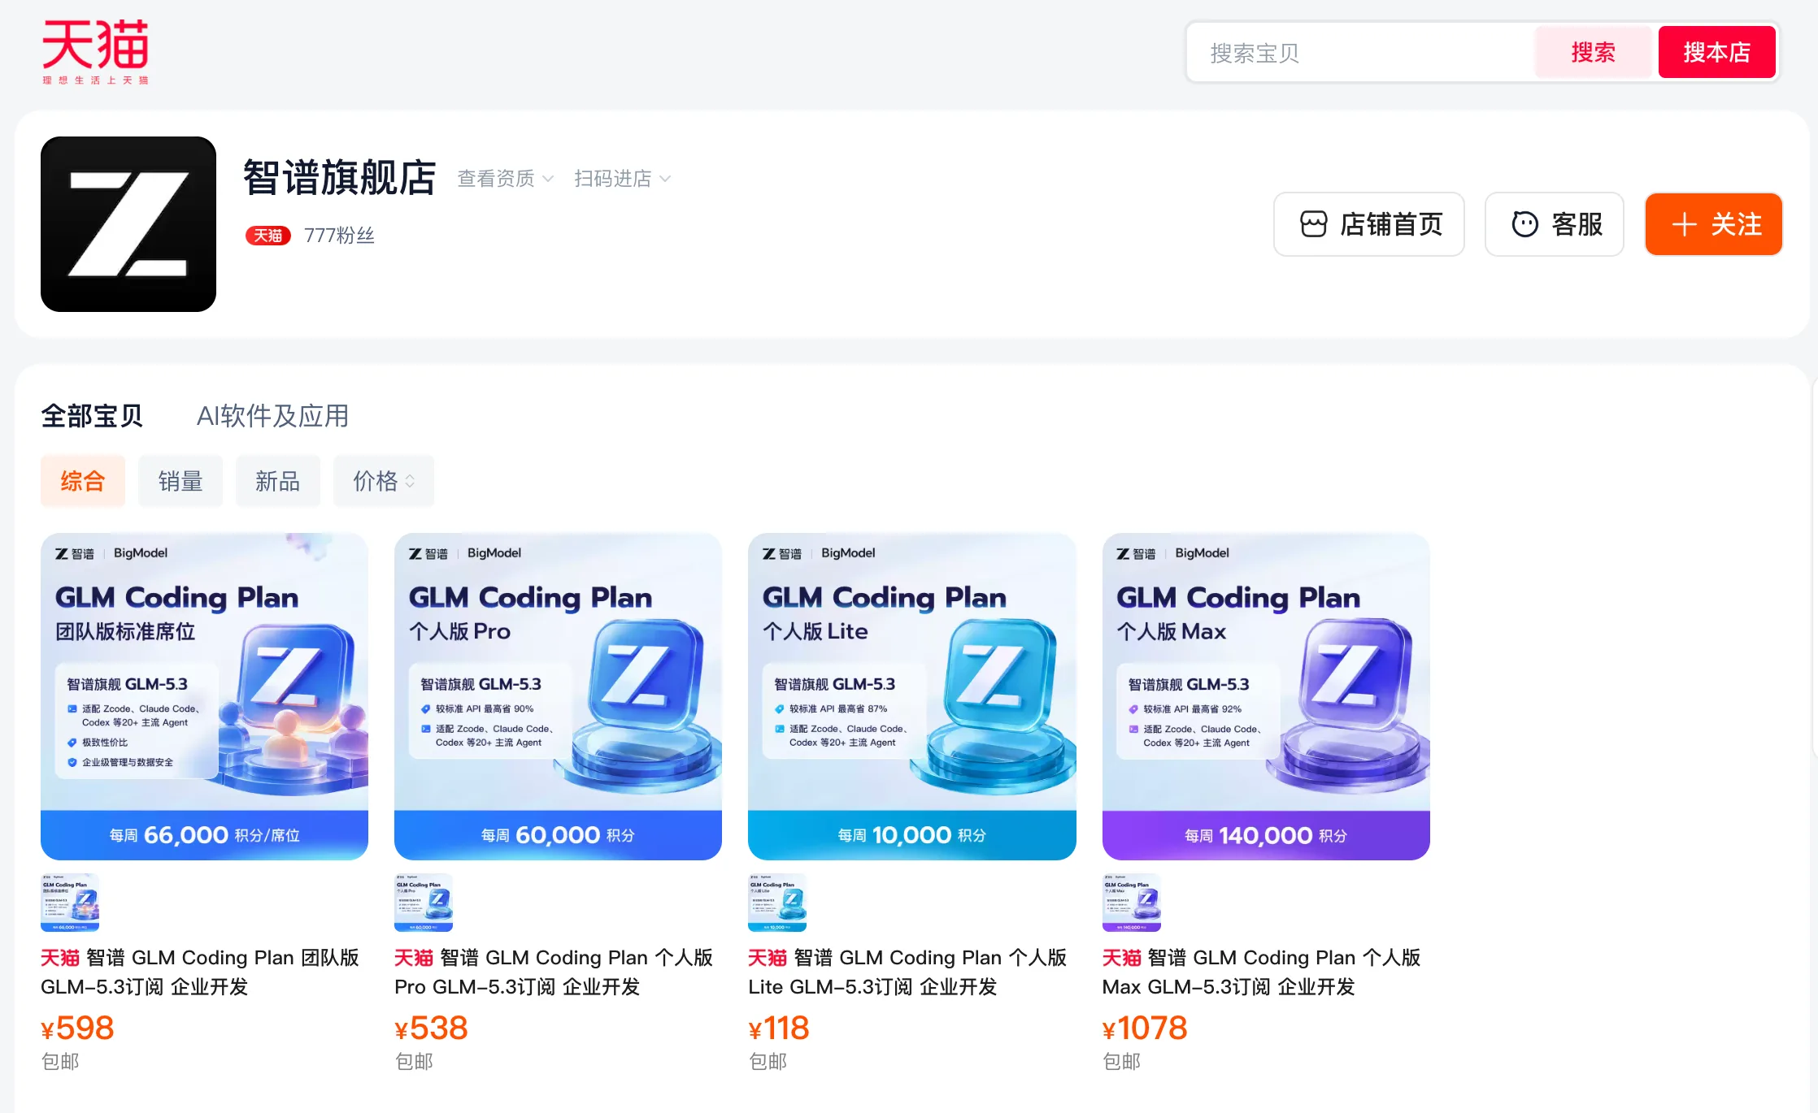This screenshot has height=1113, width=1818.
Task: Click the 每周 60,000 积分 banner
Action: pos(559,835)
